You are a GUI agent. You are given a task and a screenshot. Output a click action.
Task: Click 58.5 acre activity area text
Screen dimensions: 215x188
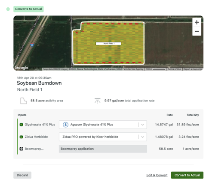(47, 101)
